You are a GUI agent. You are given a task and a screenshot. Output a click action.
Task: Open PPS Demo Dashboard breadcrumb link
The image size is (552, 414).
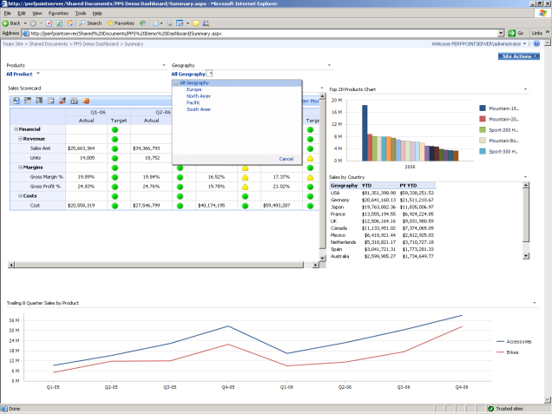[95, 44]
